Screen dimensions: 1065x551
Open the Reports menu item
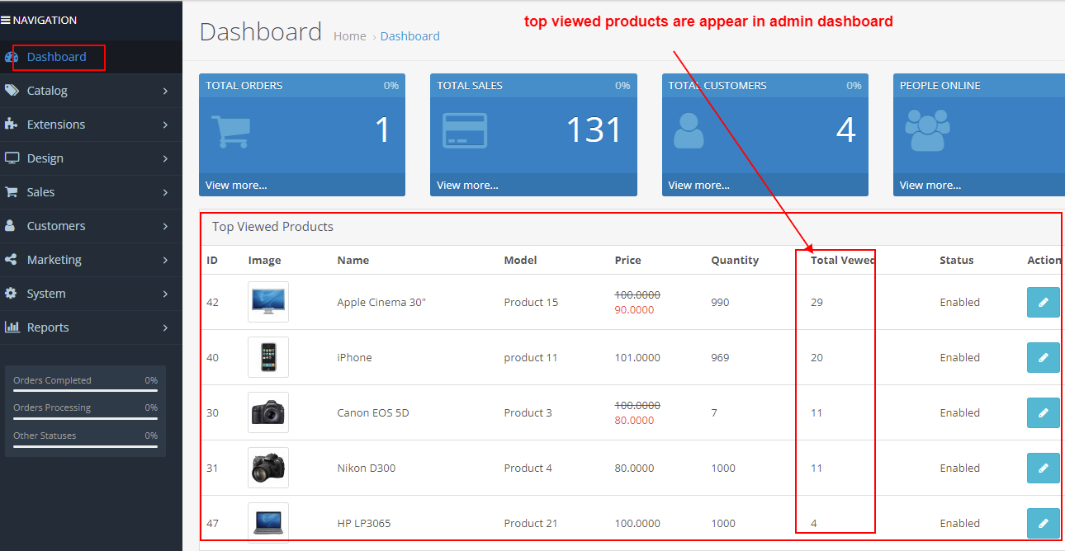tap(48, 327)
